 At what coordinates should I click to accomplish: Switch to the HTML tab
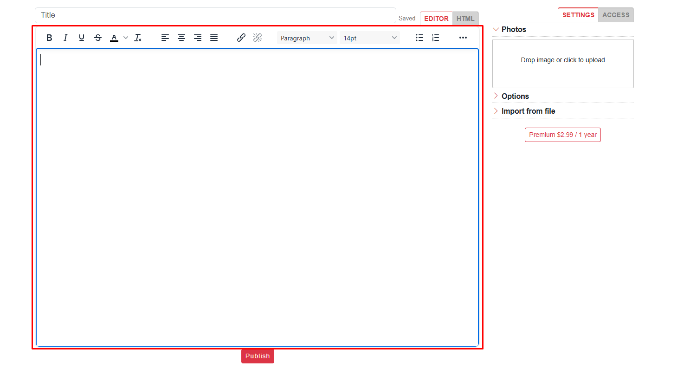[465, 19]
